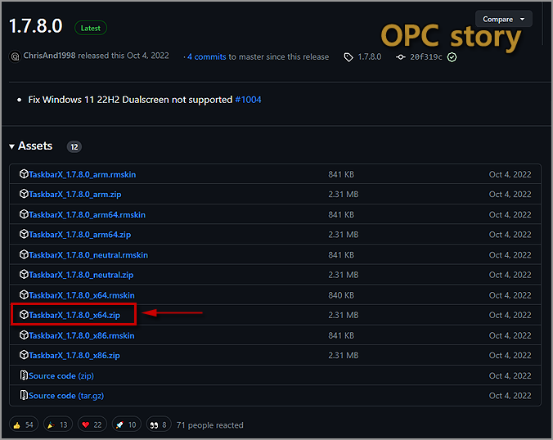Click package icon of arm.rmskin asset
Screen dimensions: 553x440
tap(24, 174)
